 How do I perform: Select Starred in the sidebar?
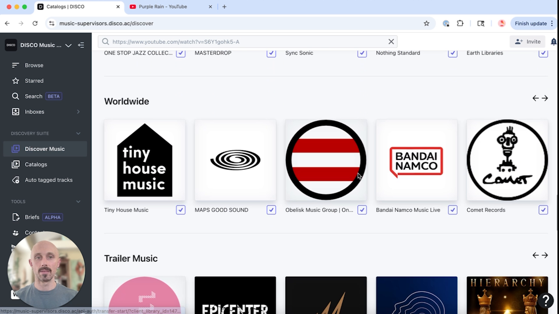tap(34, 81)
